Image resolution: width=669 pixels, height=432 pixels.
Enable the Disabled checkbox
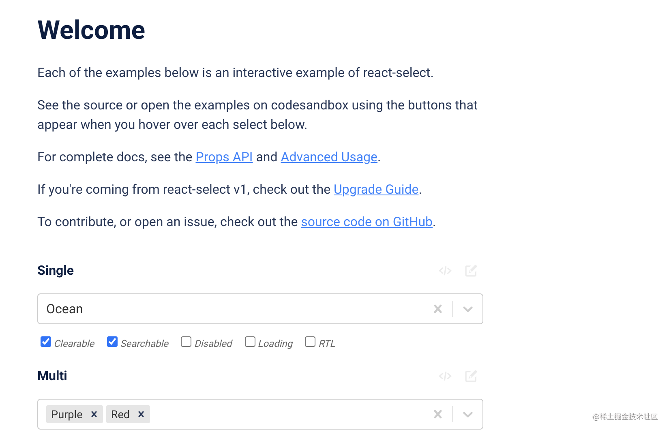186,342
